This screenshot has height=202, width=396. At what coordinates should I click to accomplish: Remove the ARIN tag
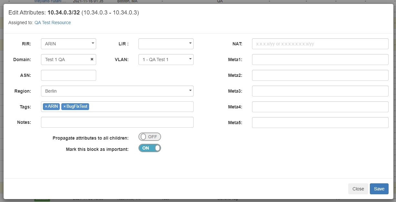click(x=46, y=106)
